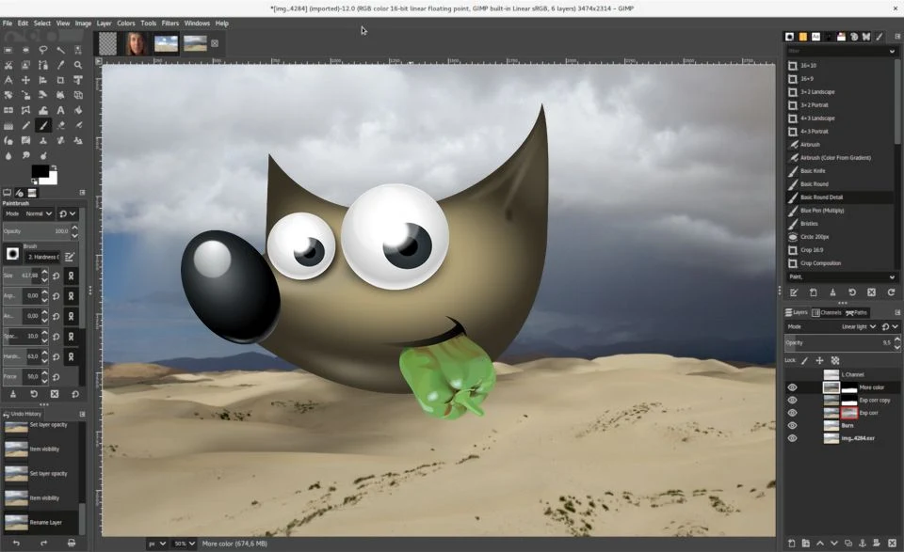Select the Color Picker tool
This screenshot has width=904, height=552.
point(60,65)
